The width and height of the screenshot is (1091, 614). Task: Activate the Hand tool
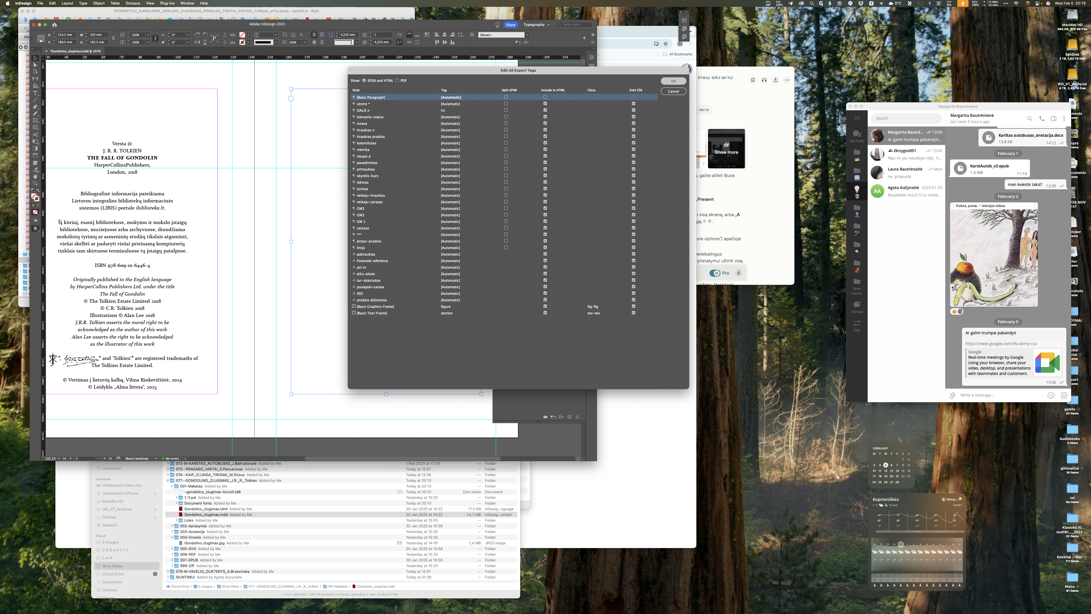[36, 177]
